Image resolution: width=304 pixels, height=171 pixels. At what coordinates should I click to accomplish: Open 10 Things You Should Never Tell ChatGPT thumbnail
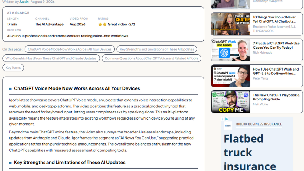point(231,24)
